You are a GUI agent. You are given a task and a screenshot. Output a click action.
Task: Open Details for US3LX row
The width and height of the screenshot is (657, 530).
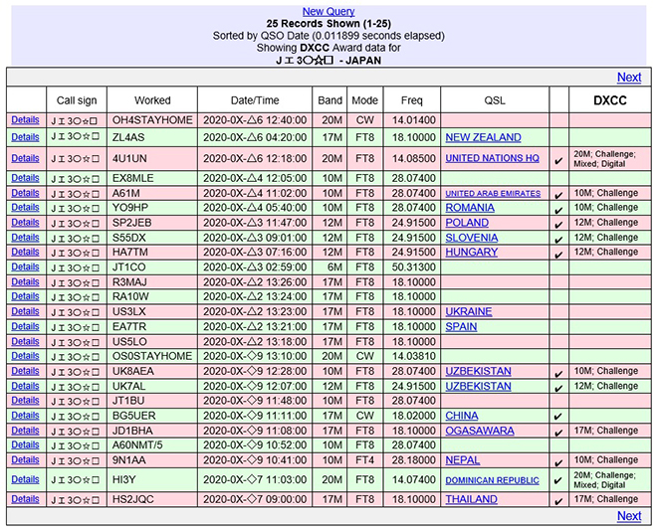[x=25, y=311]
